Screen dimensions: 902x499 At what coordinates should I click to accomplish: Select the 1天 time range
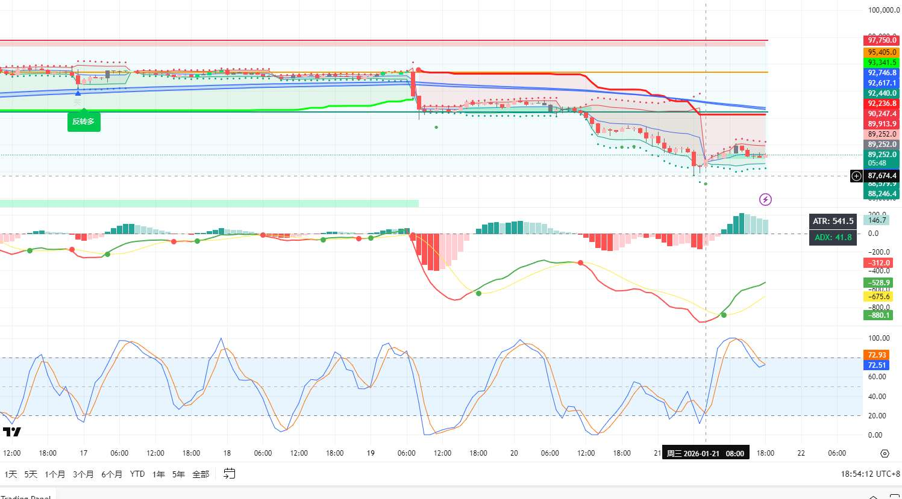pos(11,474)
